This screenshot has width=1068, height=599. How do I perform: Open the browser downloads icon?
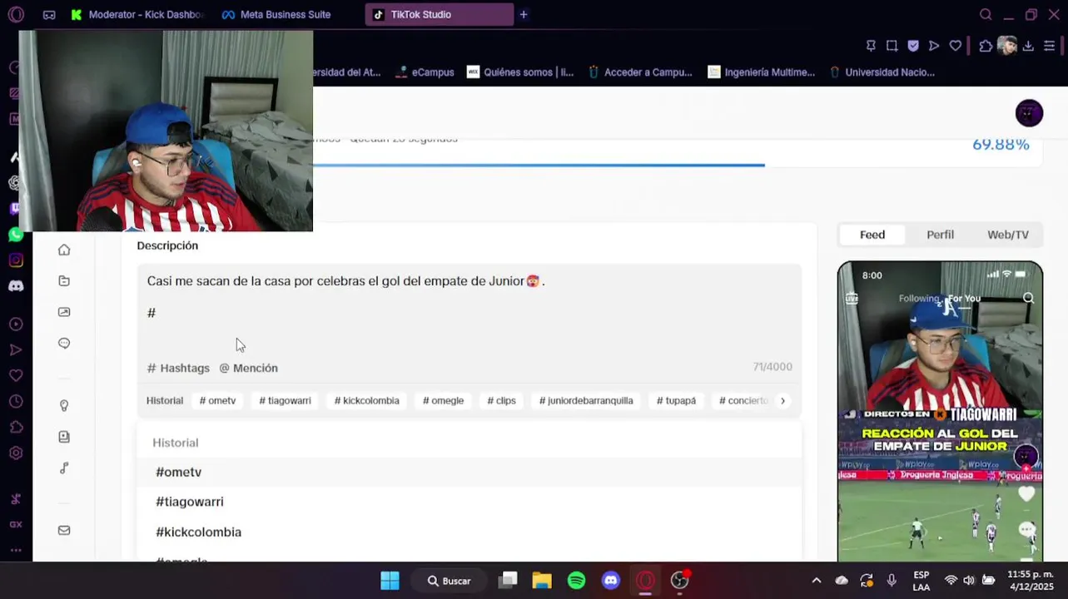(1028, 46)
